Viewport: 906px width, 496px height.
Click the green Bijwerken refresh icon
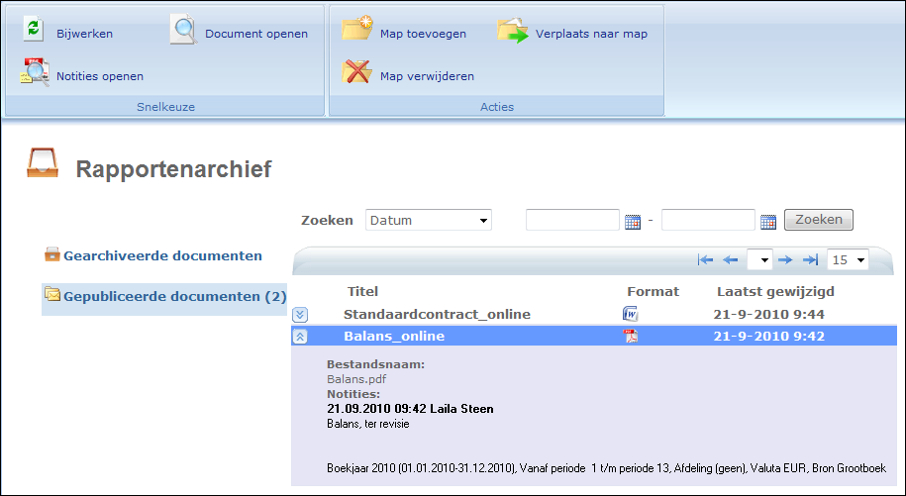(34, 29)
